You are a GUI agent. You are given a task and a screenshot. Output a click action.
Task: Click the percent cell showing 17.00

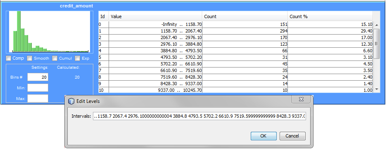(330, 37)
